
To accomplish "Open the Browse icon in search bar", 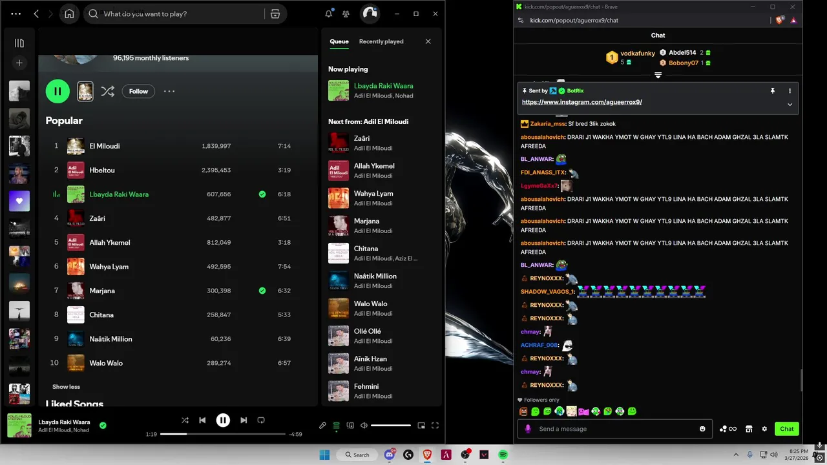I will pyautogui.click(x=275, y=14).
